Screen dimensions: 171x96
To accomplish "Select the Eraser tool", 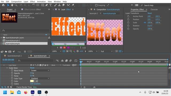I will click(x=63, y=5).
